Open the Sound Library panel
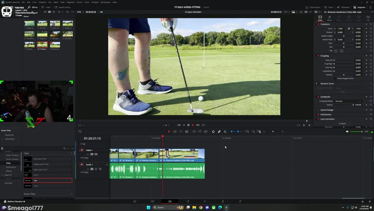This screenshot has height=211, width=374. coord(62,7)
